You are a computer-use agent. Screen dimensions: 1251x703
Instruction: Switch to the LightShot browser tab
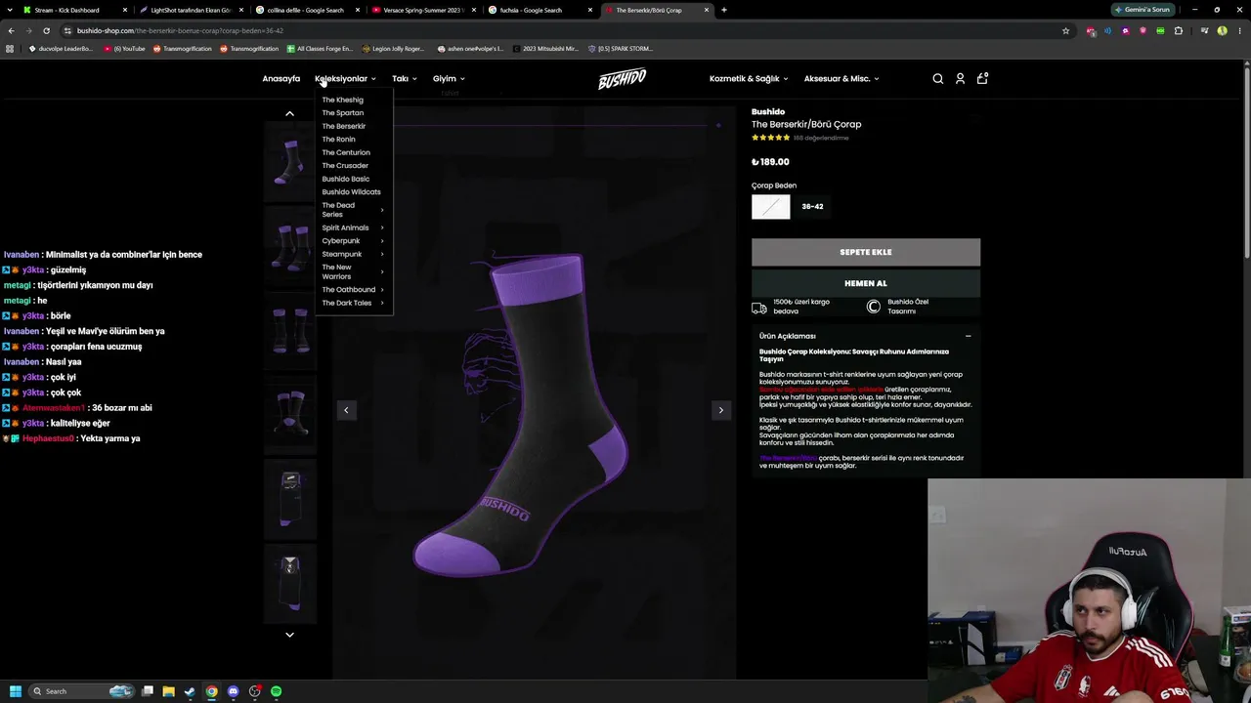192,10
